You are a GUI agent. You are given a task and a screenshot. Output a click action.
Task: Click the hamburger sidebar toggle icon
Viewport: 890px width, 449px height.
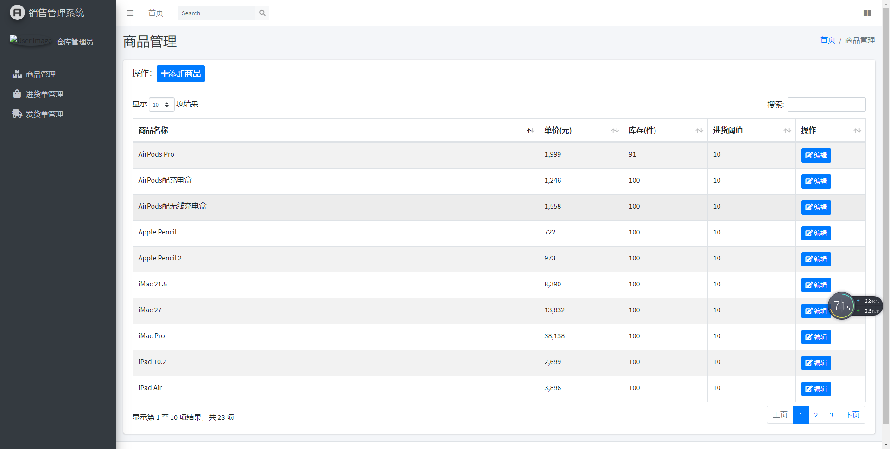click(130, 13)
